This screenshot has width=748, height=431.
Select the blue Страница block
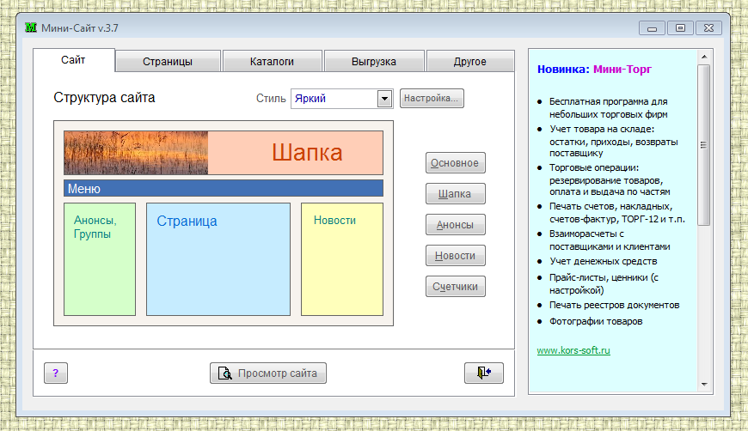click(x=218, y=259)
